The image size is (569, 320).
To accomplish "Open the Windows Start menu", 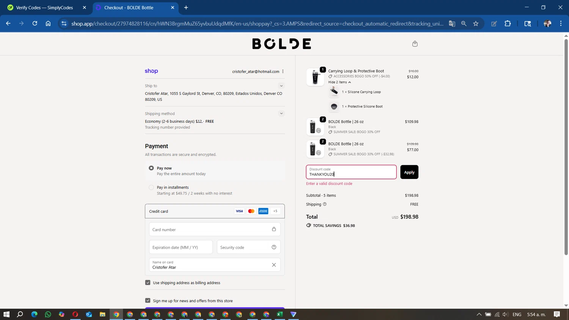I will [x=6, y=314].
